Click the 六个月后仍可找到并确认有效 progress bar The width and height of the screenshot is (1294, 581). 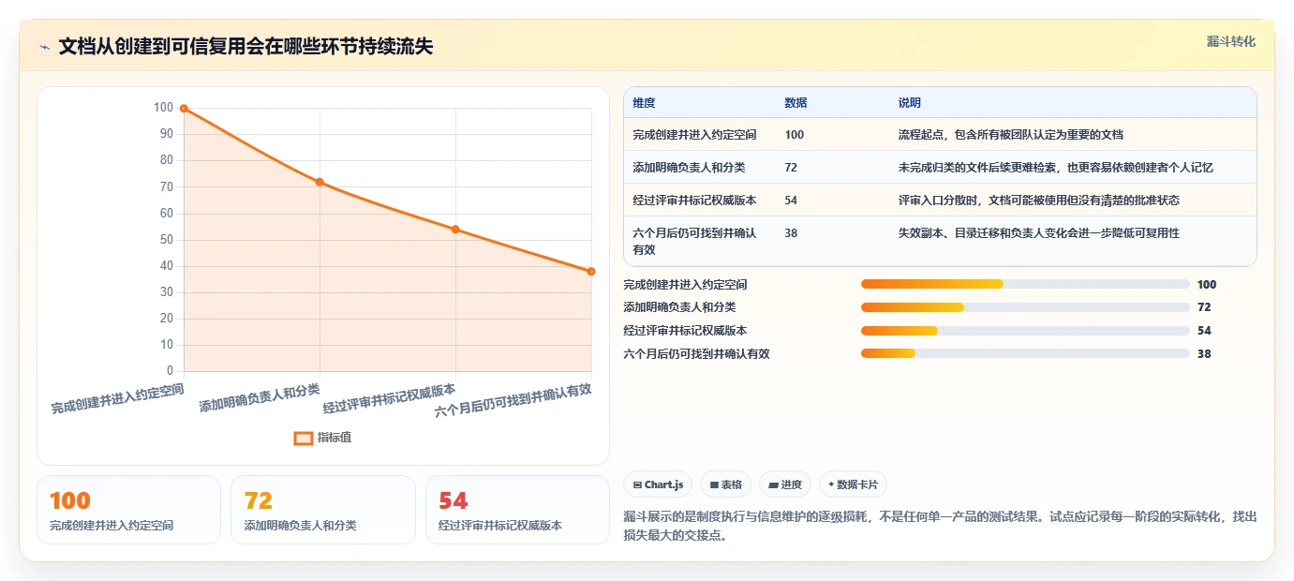tap(1025, 353)
